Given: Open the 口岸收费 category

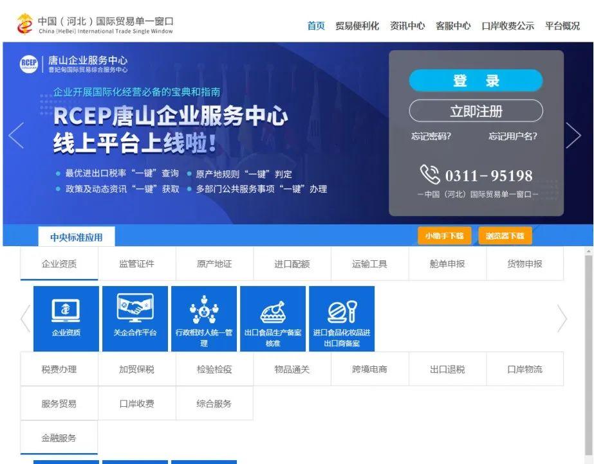Looking at the screenshot, I should click(137, 404).
